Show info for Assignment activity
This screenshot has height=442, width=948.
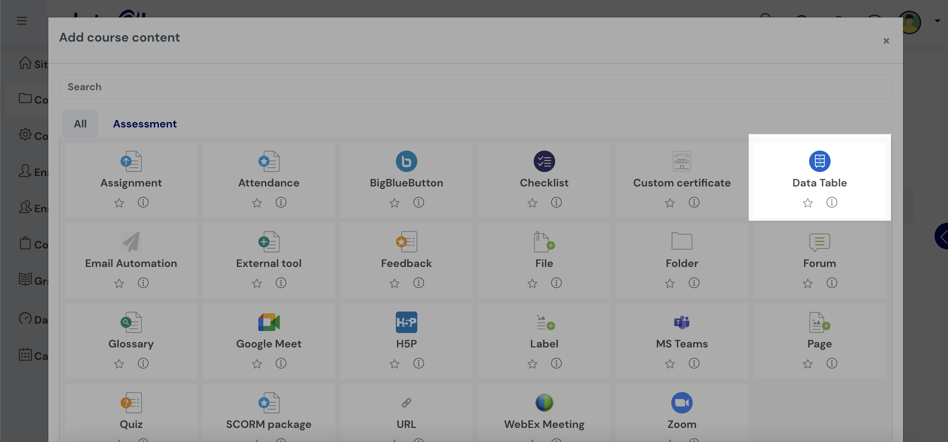tap(143, 202)
